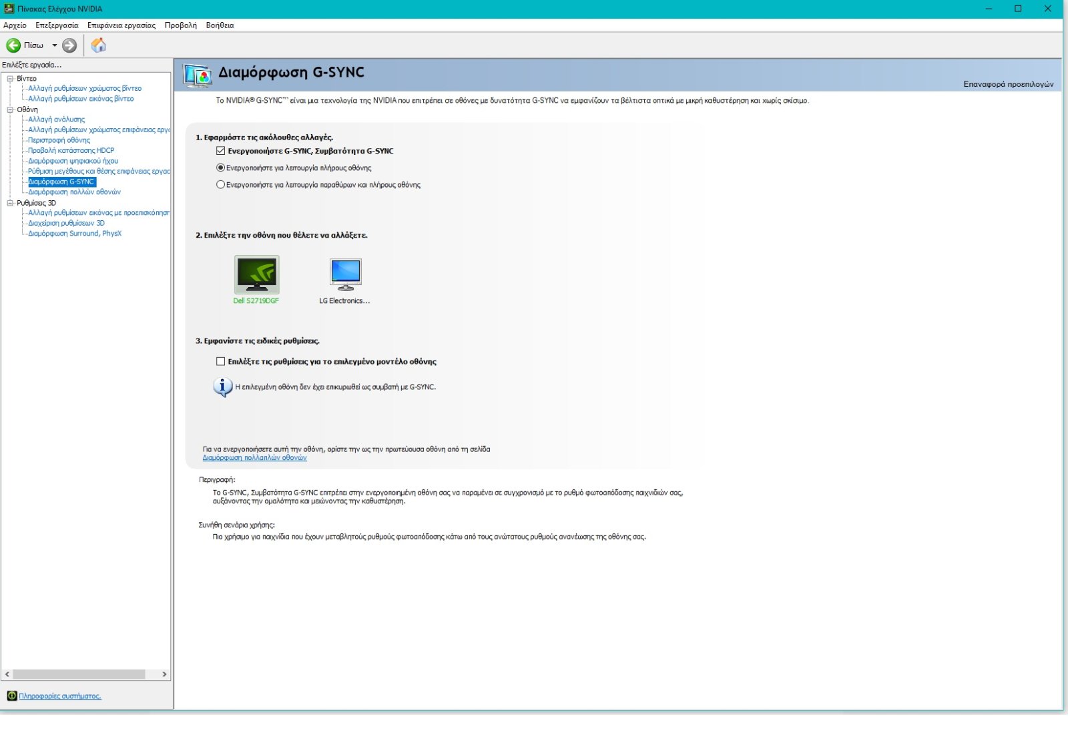The height and width of the screenshot is (729, 1068).
Task: Collapse the Οθόνη tree node
Action: [10, 109]
